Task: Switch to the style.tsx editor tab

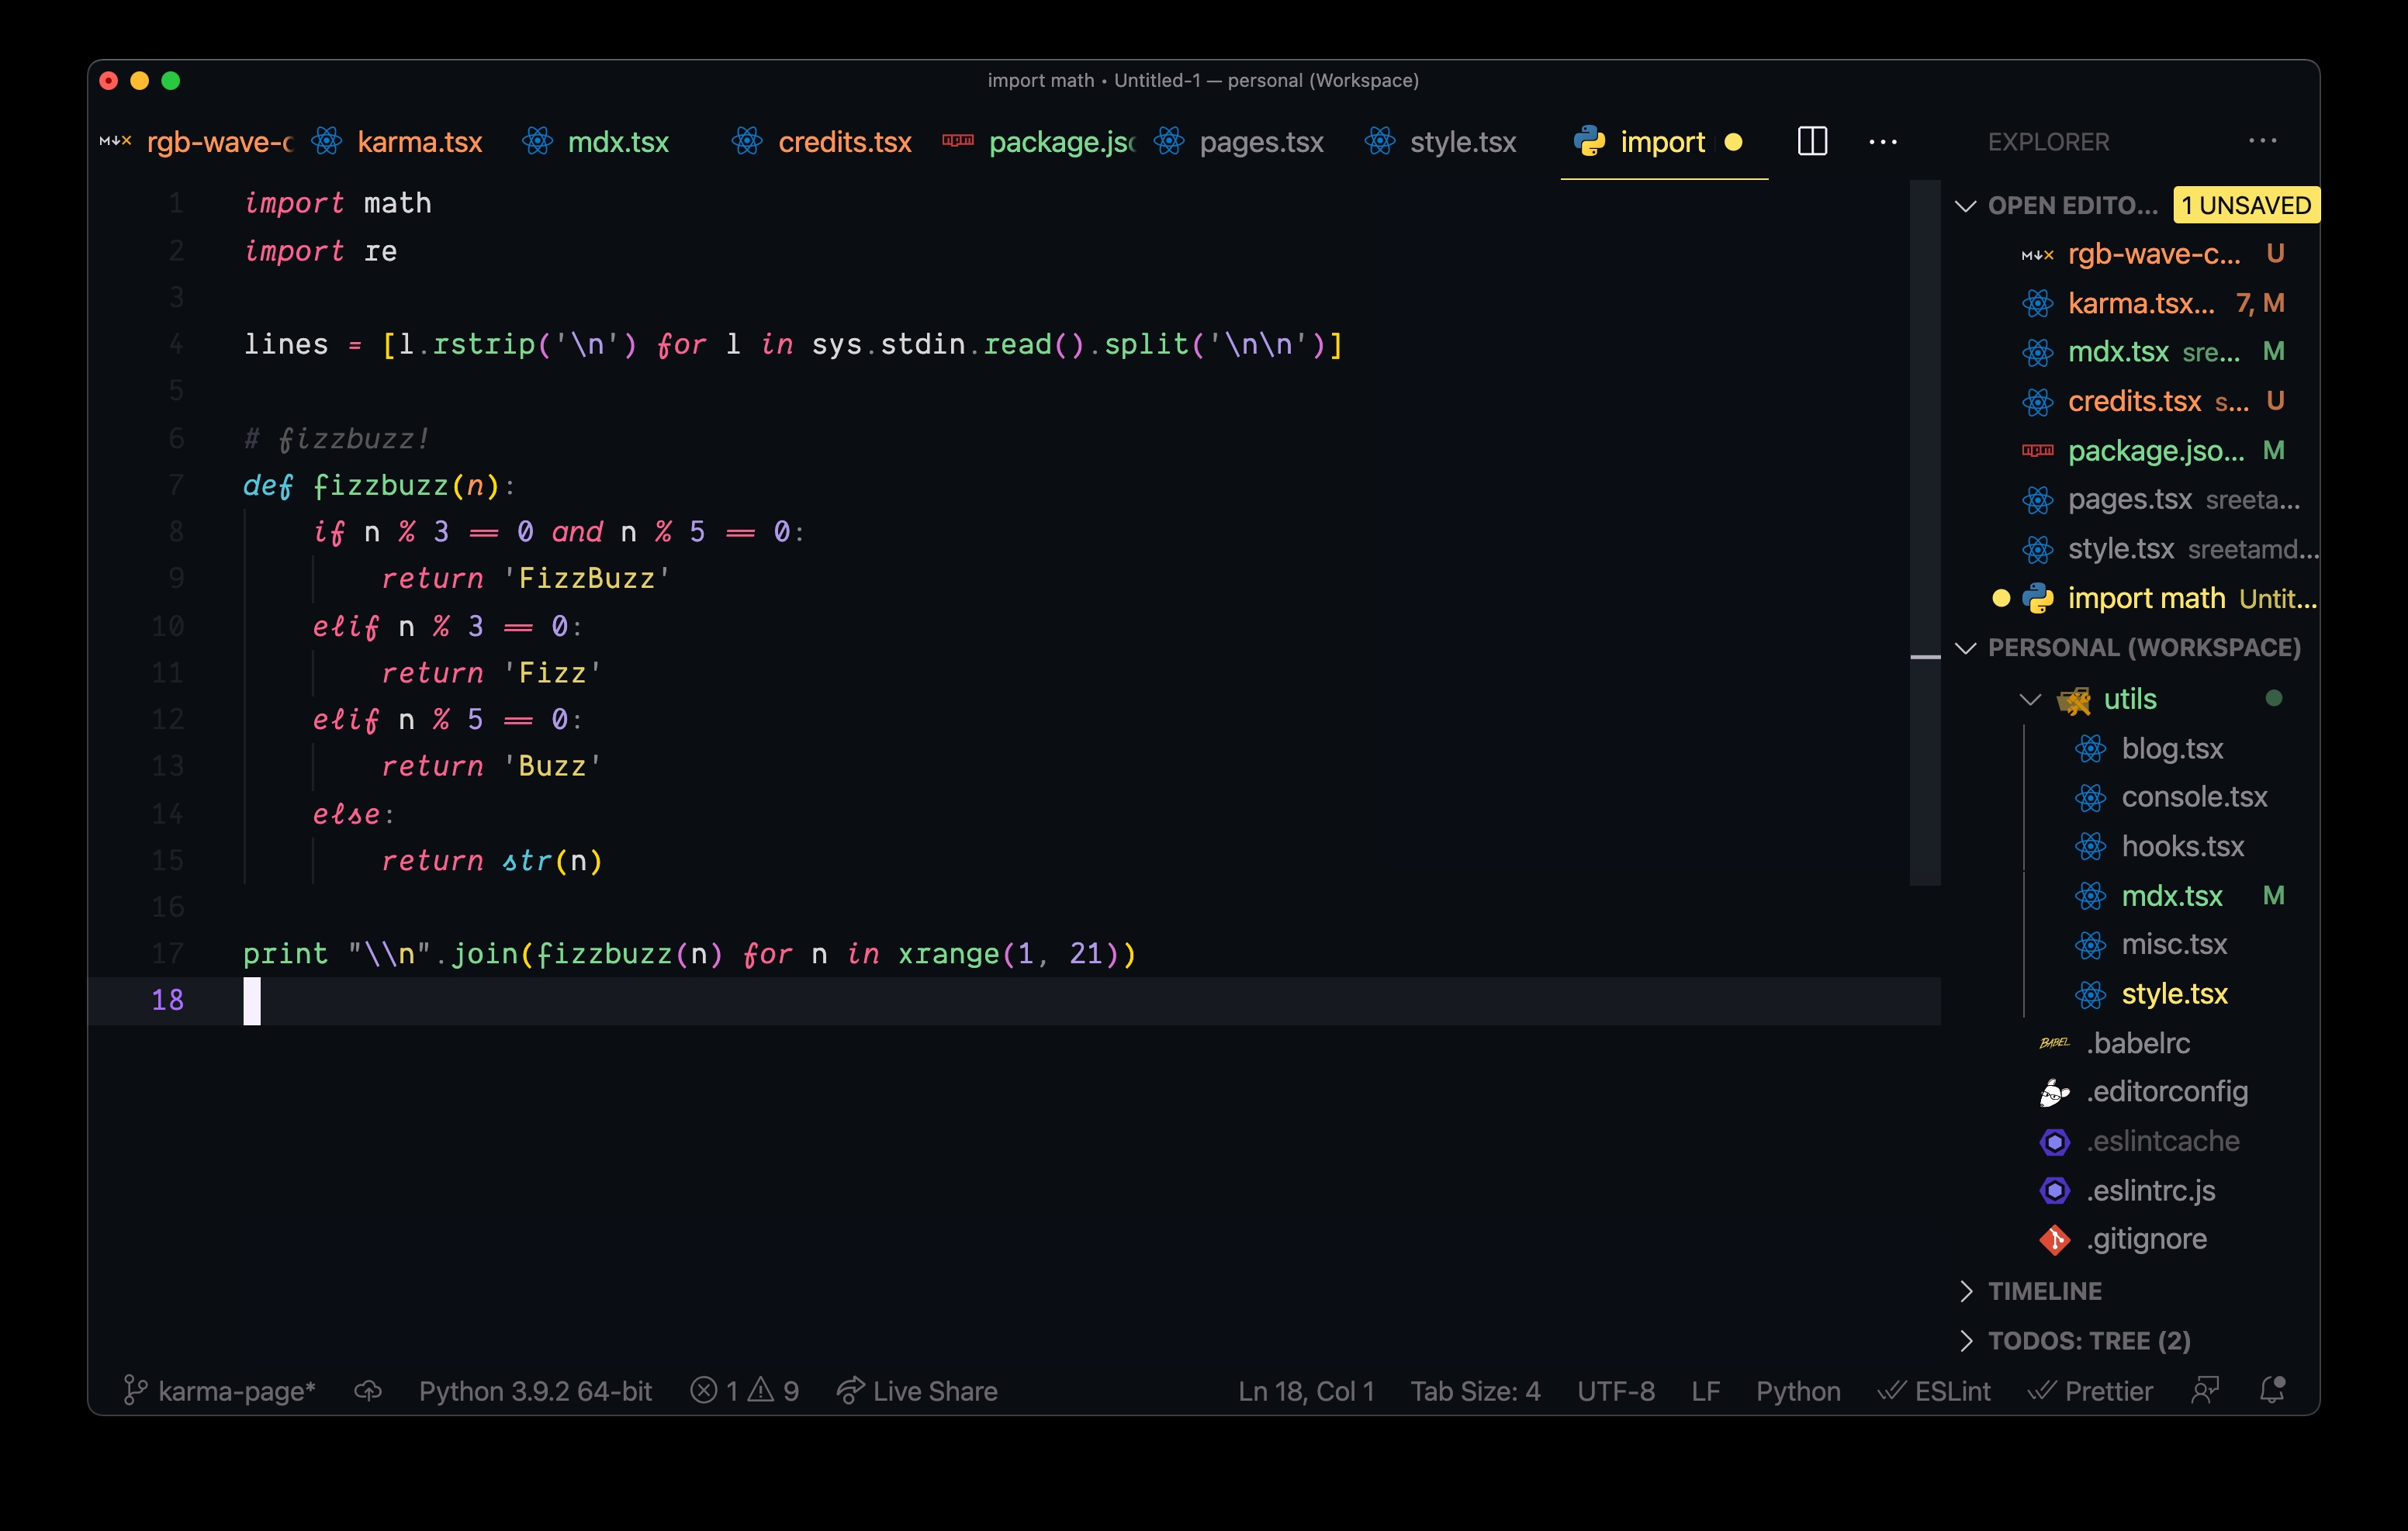Action: [1456, 142]
